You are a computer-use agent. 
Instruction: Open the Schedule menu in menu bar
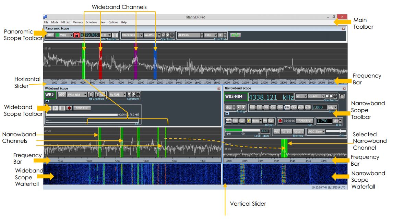click(91, 22)
